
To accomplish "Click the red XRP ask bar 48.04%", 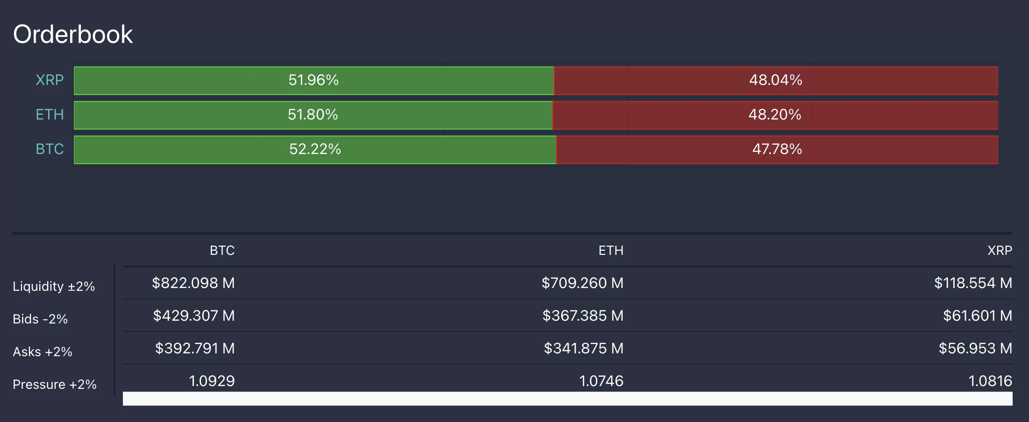I will [x=775, y=81].
